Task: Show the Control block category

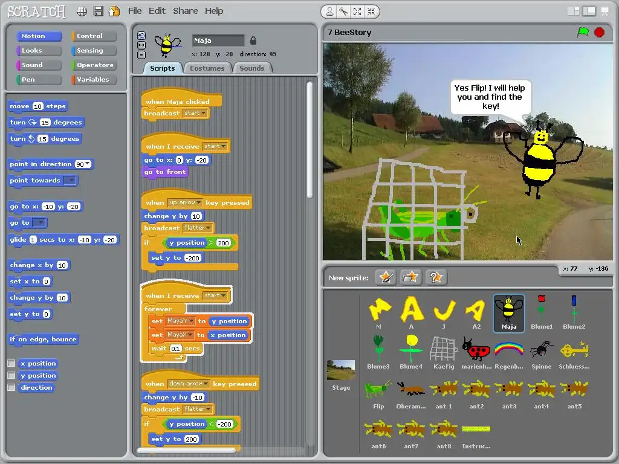Action: point(94,36)
